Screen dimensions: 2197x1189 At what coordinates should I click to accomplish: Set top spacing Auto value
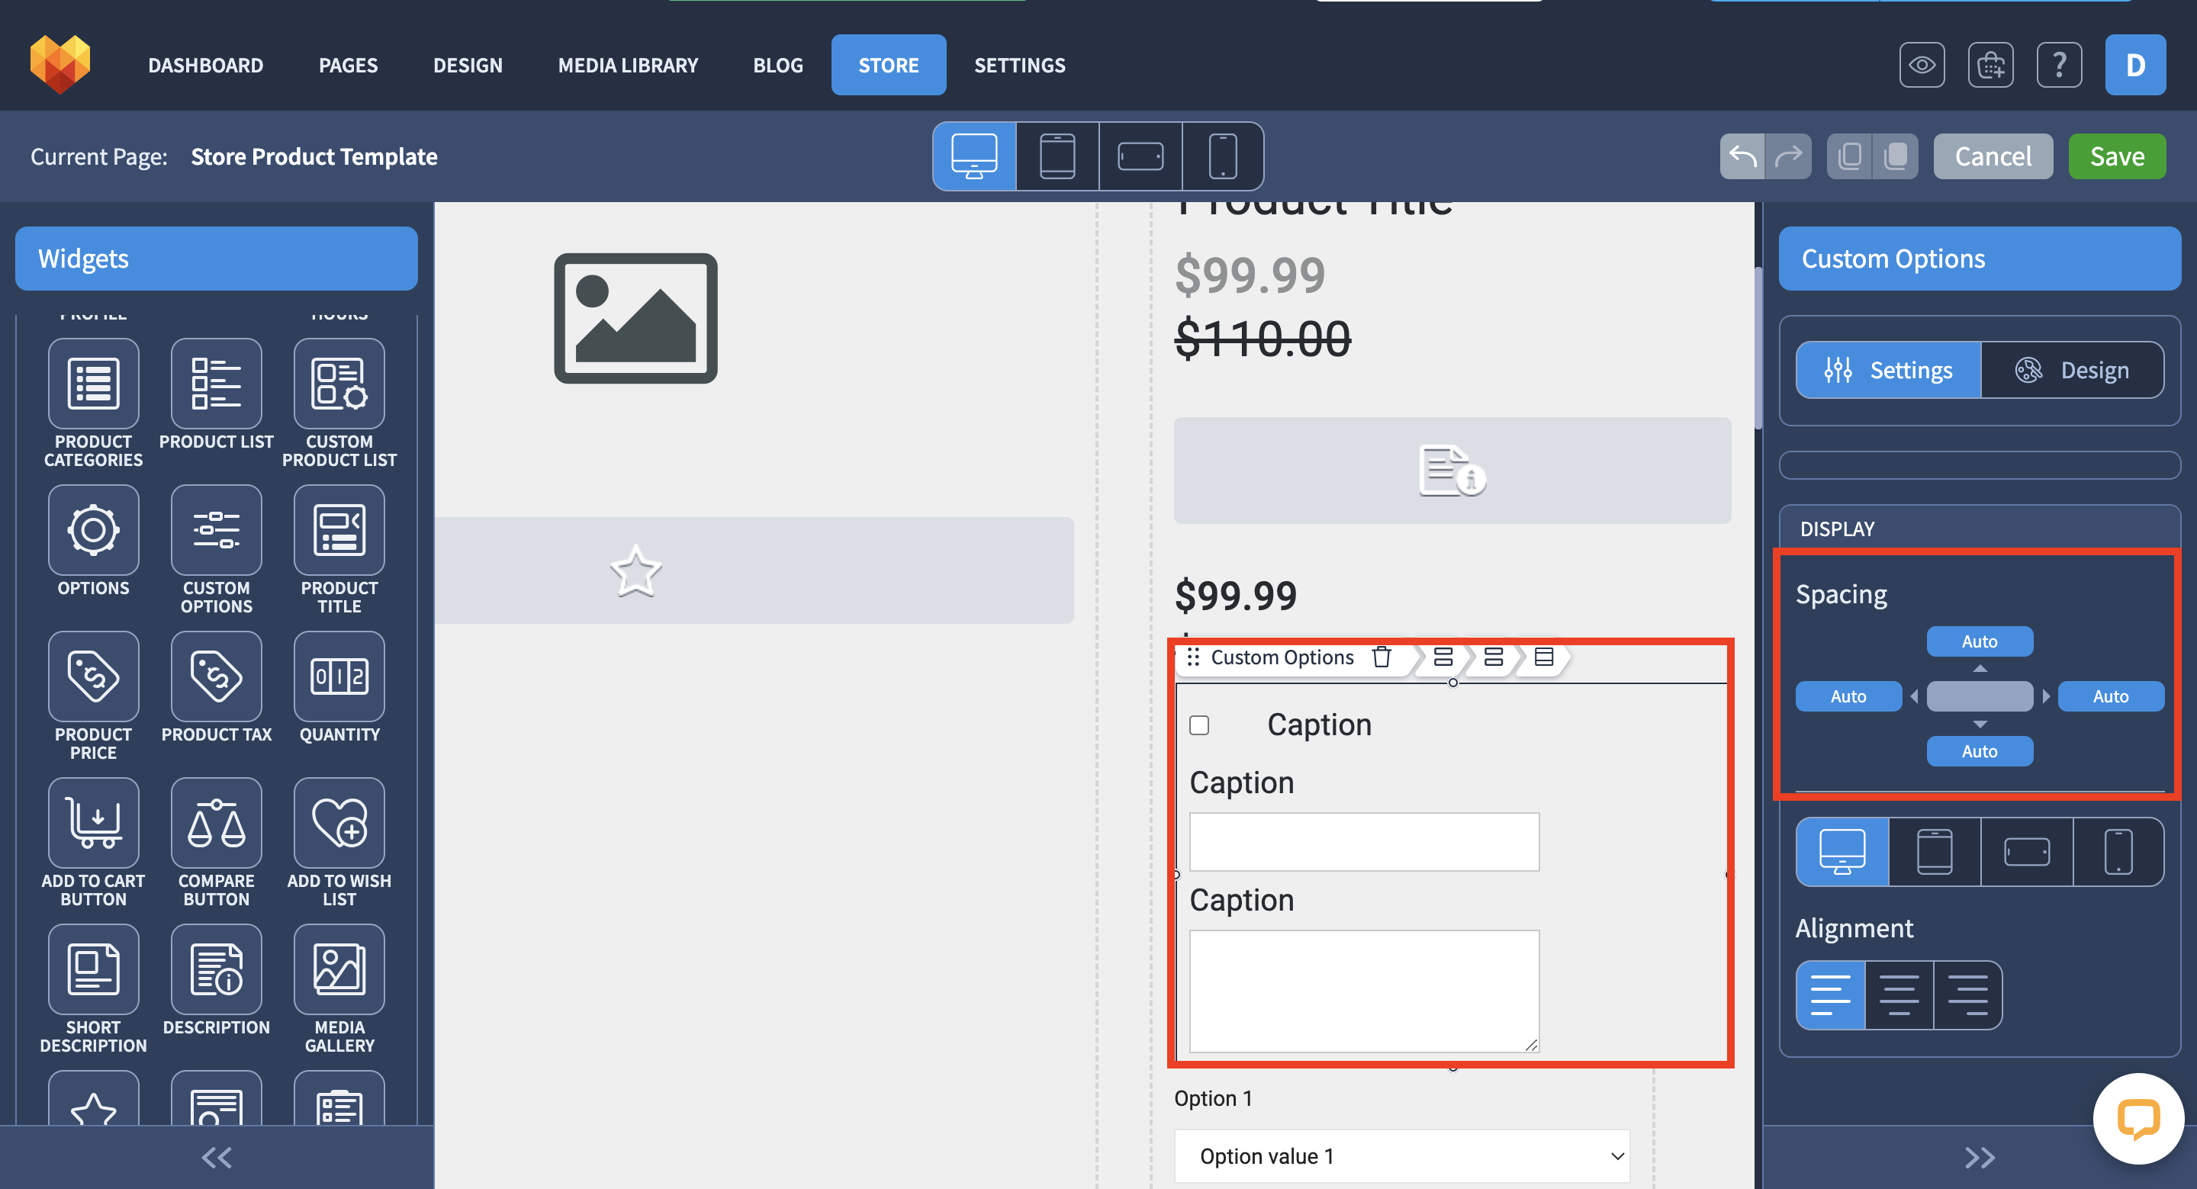(x=1980, y=641)
